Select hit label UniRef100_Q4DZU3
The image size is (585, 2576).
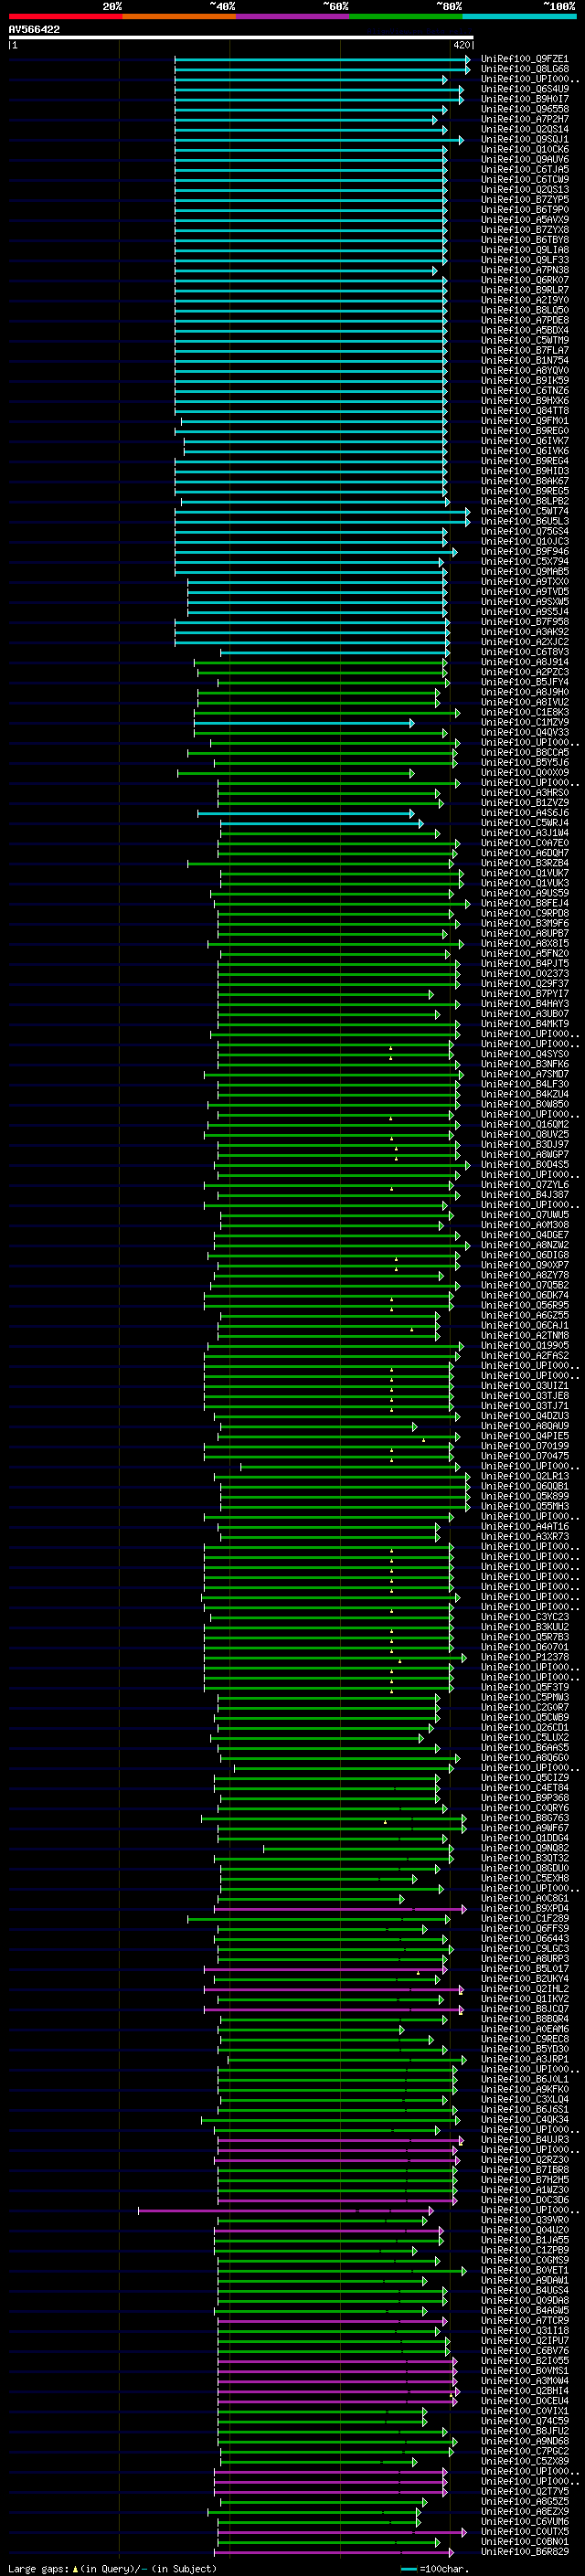point(524,1416)
